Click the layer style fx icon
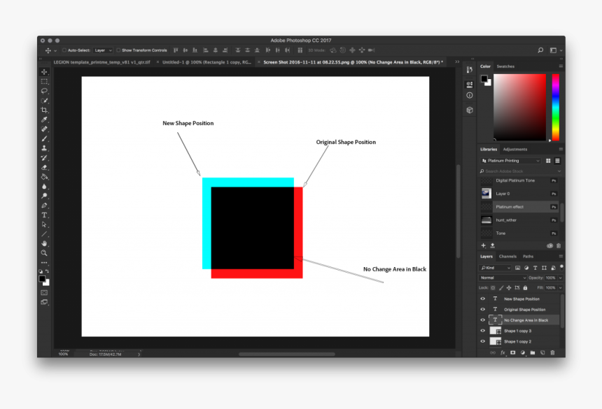The image size is (602, 409). pos(503,352)
